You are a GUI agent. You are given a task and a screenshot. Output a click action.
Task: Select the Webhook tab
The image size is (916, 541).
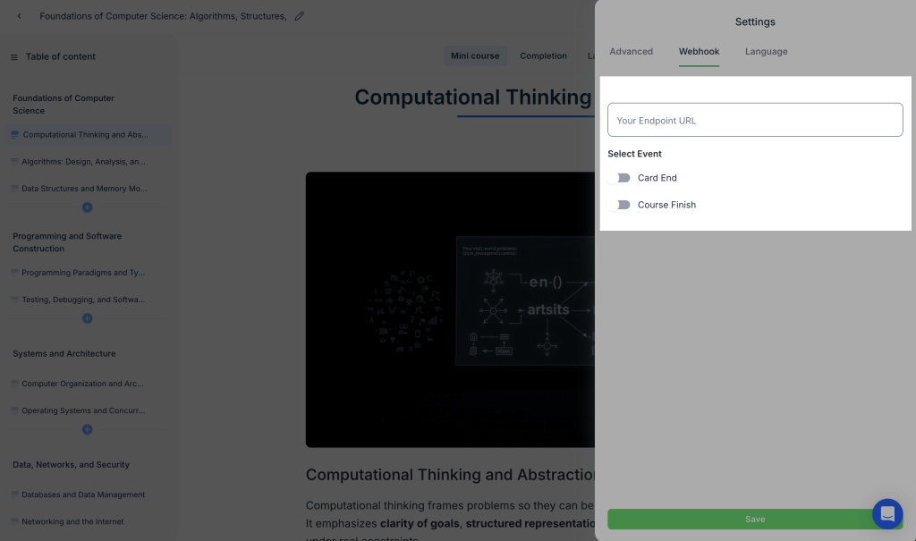[699, 52]
